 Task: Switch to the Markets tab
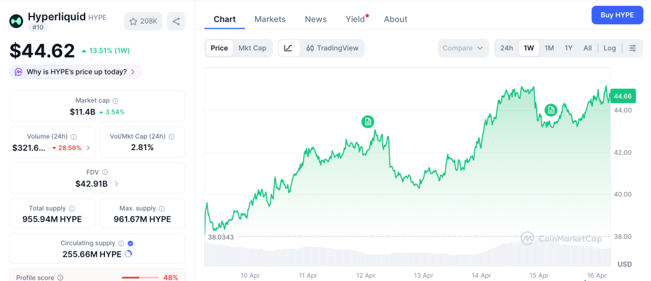tap(270, 19)
